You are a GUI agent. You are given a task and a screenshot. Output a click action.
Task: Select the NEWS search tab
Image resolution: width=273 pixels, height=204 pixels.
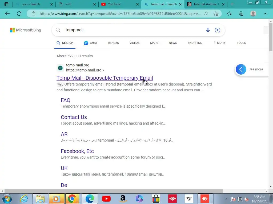coord(173,43)
